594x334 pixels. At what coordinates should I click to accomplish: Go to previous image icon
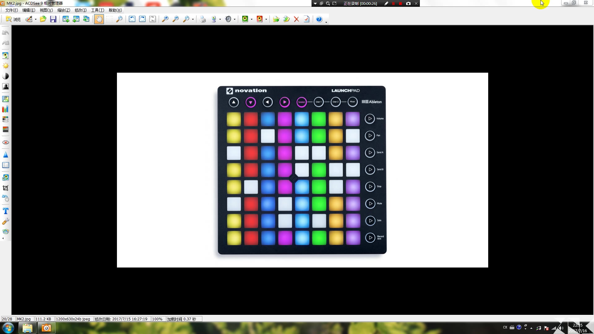[66, 19]
